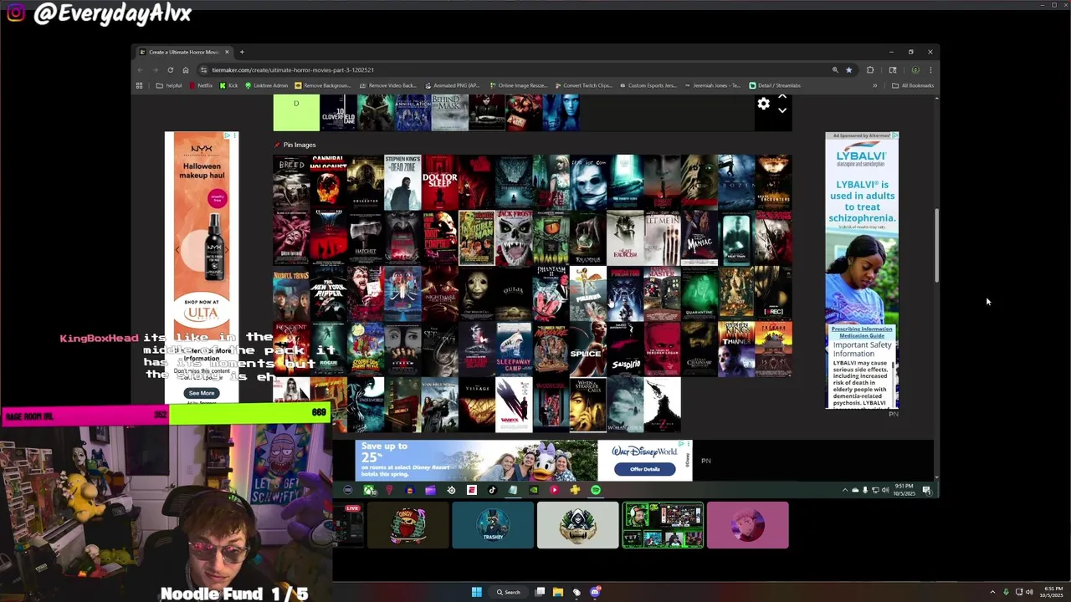Pick the Frozen poster

tap(736, 181)
